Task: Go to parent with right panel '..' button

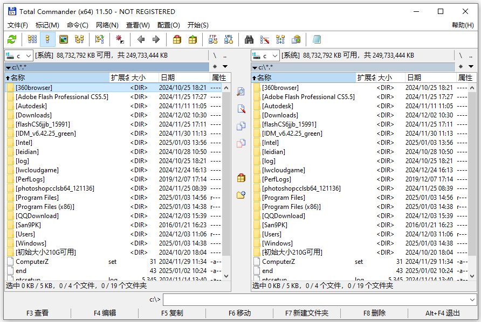Action: [x=471, y=56]
